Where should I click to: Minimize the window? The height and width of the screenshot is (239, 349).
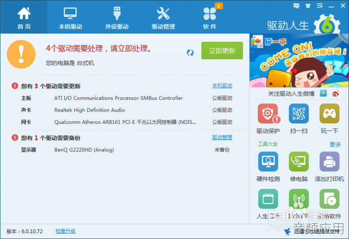(331, 6)
